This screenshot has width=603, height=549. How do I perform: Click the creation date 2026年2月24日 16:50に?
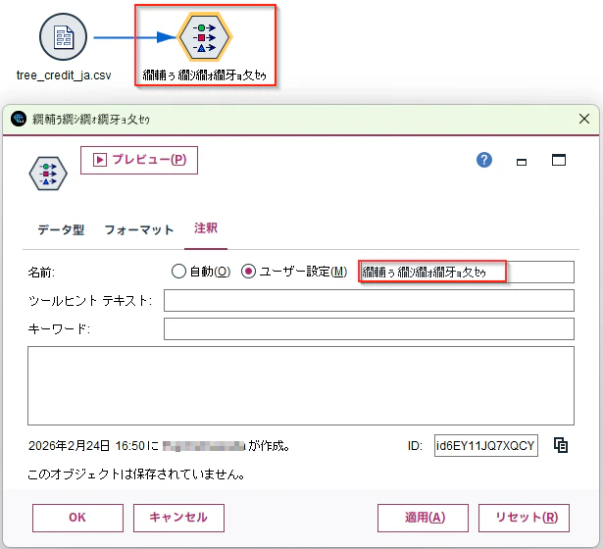(93, 446)
